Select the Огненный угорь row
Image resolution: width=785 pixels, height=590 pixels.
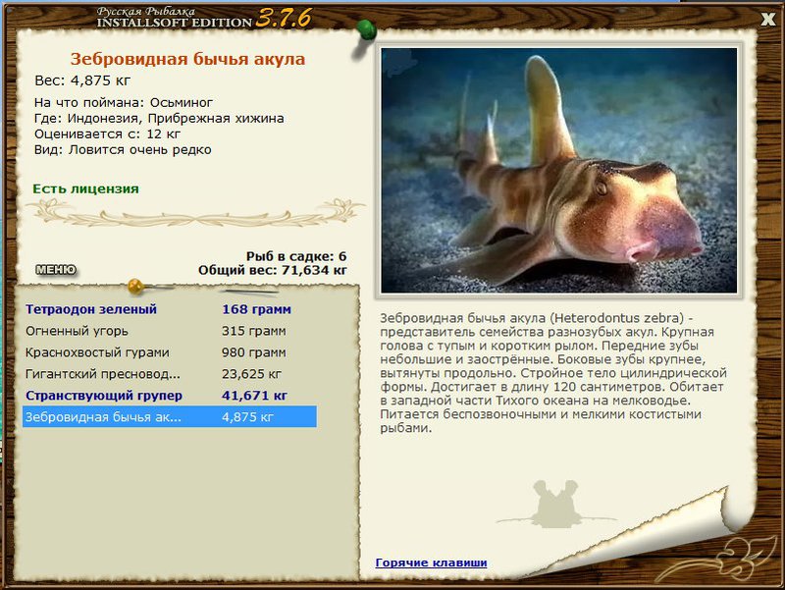pyautogui.click(x=170, y=331)
